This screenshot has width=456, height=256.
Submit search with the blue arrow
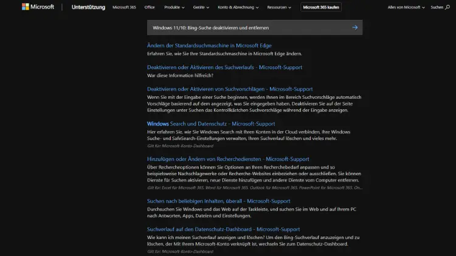click(355, 27)
